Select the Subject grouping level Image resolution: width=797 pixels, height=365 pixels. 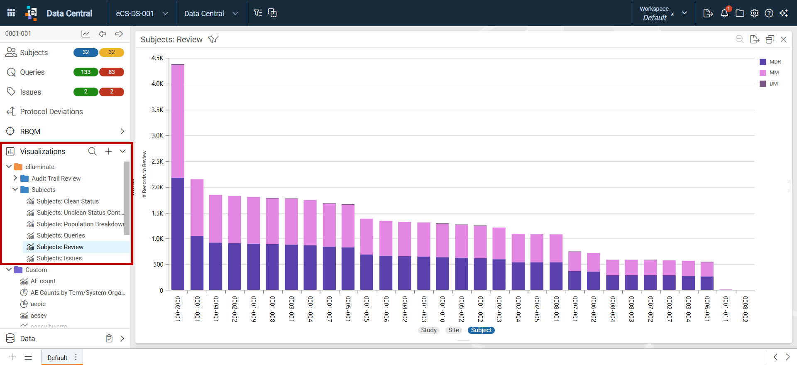pos(481,330)
